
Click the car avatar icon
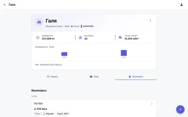(39, 22)
